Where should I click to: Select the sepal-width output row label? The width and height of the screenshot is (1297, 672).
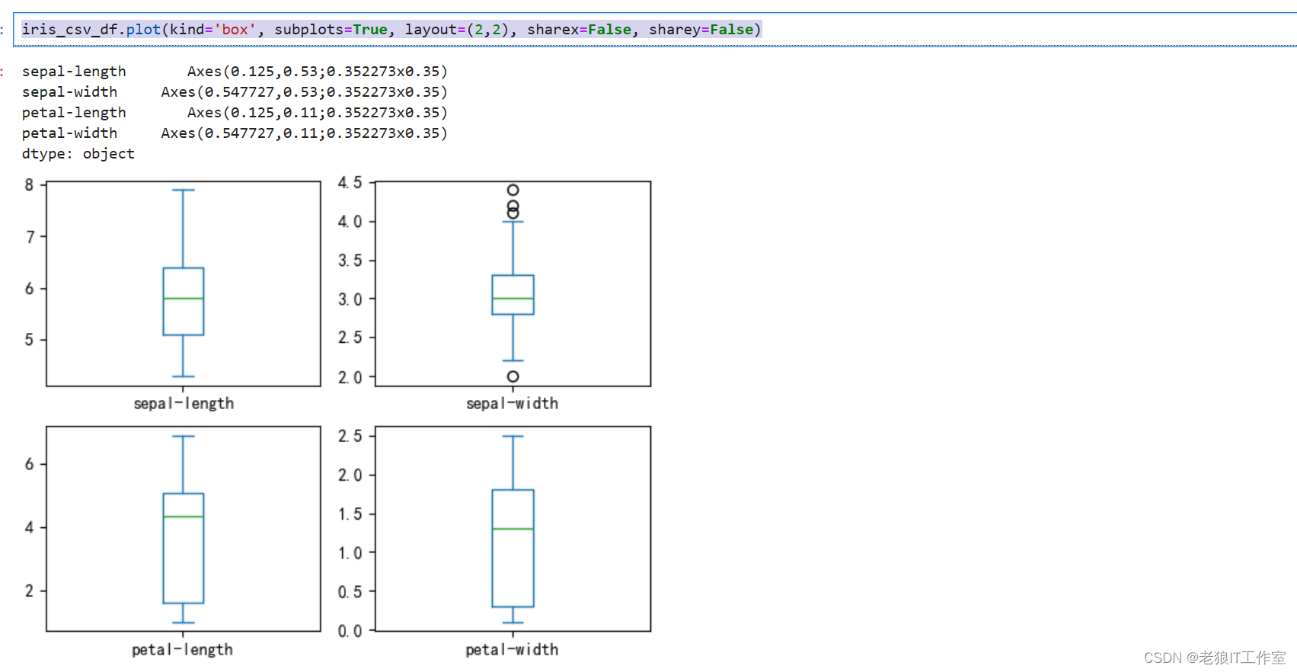tap(69, 92)
